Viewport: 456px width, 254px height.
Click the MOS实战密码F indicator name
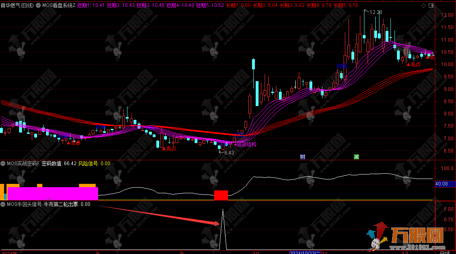tap(23, 164)
